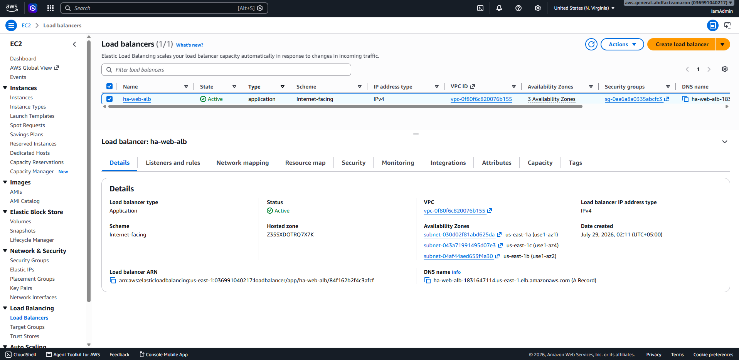Open the VPC external link icon in Details

pyautogui.click(x=490, y=211)
